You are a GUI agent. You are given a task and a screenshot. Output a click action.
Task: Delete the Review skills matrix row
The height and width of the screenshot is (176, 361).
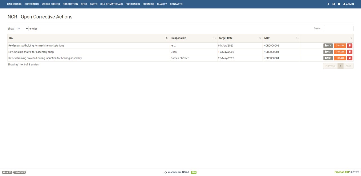350,52
